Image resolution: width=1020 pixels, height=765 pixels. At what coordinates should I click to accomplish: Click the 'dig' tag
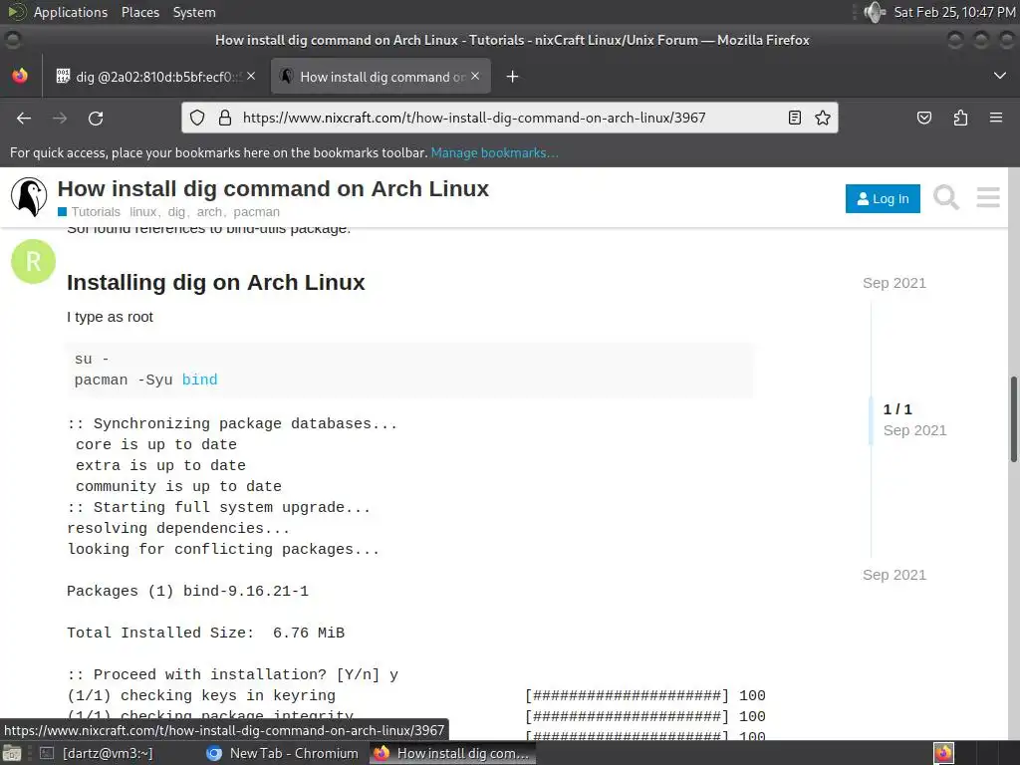coord(176,212)
